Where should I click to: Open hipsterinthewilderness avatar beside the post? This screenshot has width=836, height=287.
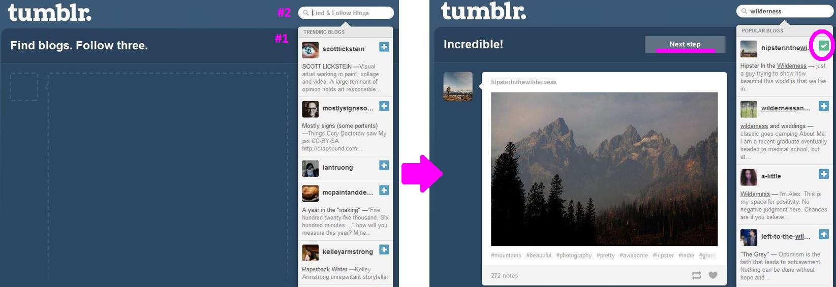tap(458, 86)
